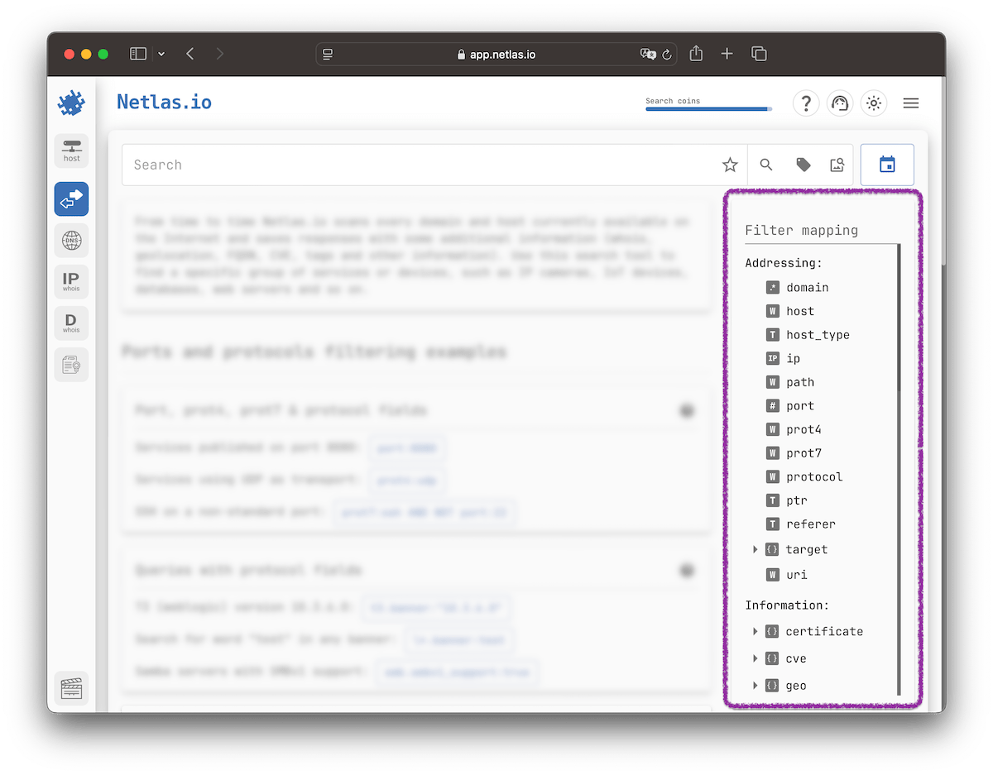Expand the geo filter group
Viewport: 993px width, 775px height.
[x=755, y=685]
